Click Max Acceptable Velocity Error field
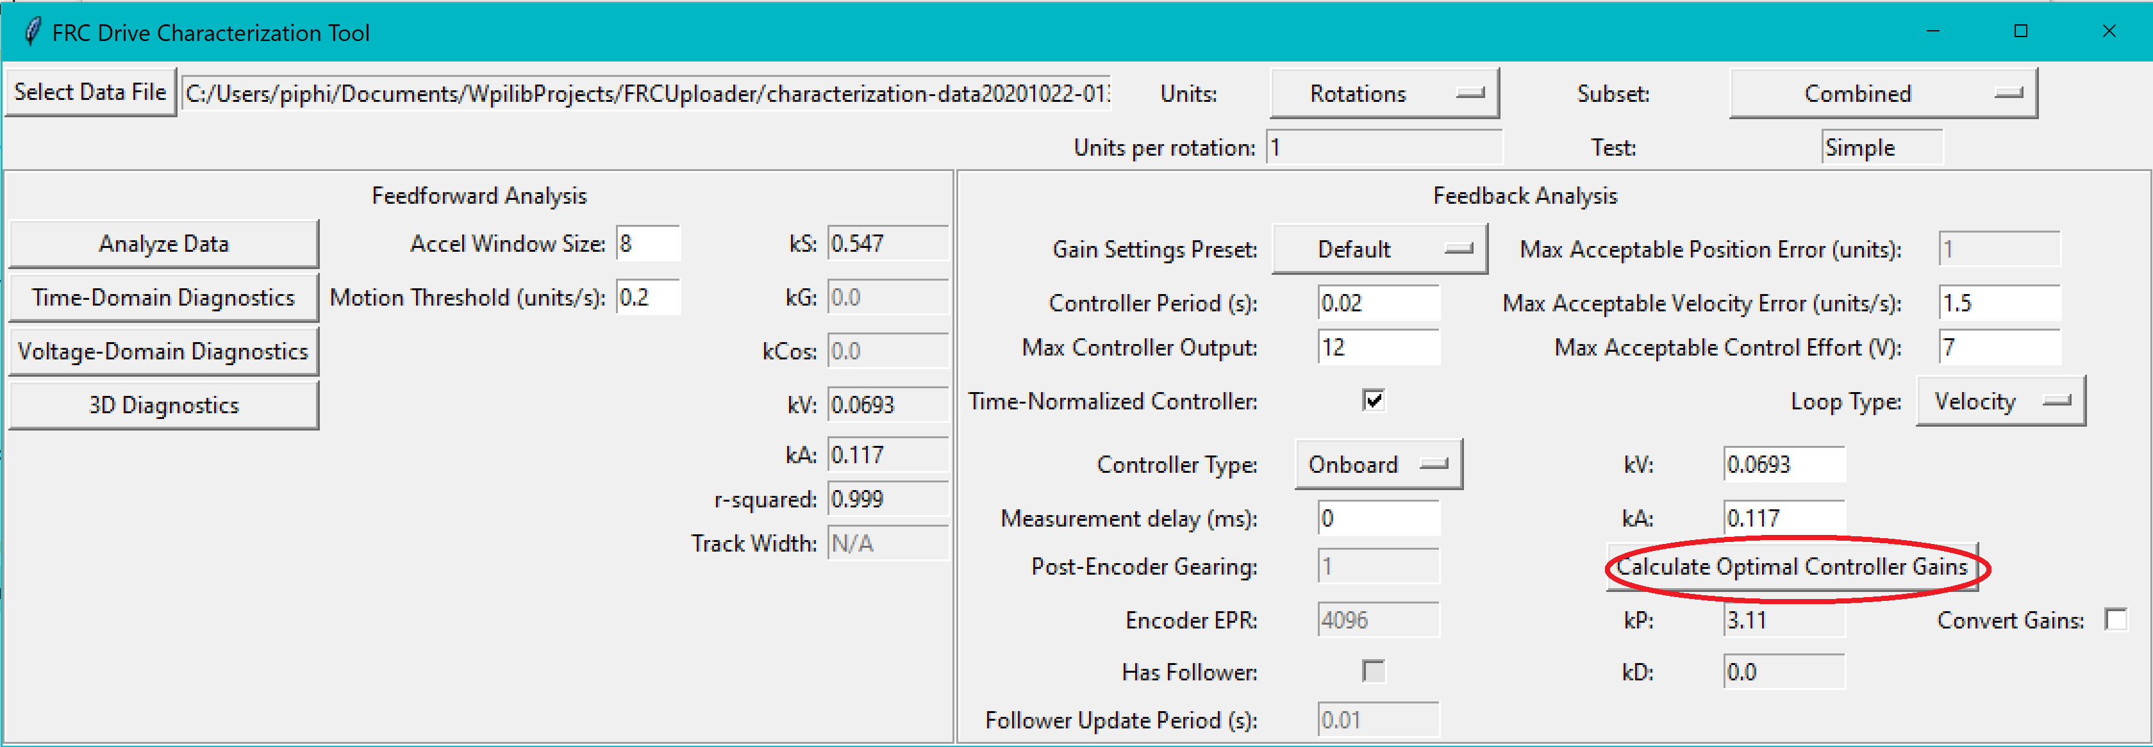The image size is (2153, 747). point(1999,303)
